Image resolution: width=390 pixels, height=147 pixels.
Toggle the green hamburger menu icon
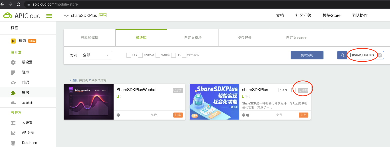coord(49,16)
